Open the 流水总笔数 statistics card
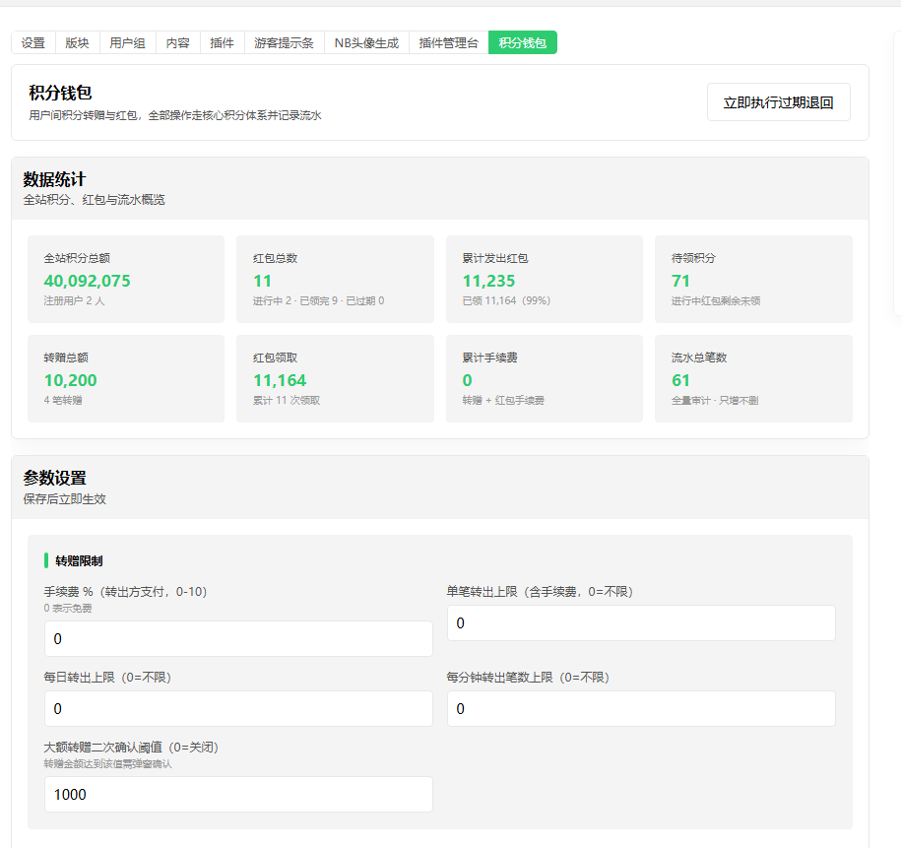901x848 pixels. [x=753, y=379]
